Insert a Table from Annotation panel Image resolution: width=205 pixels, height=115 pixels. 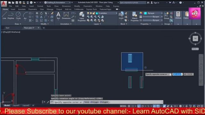tap(73, 20)
